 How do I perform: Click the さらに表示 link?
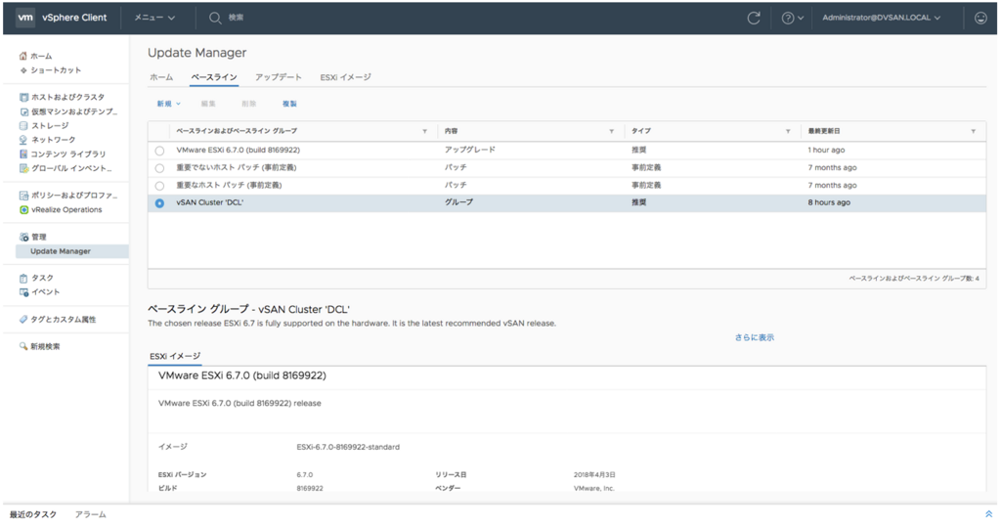754,337
